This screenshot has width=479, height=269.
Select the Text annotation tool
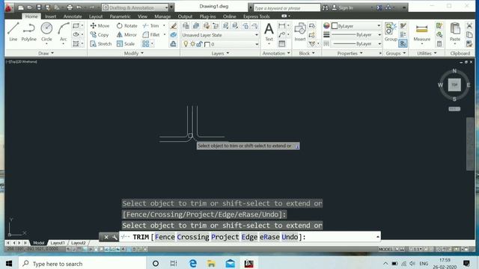tap(269, 31)
